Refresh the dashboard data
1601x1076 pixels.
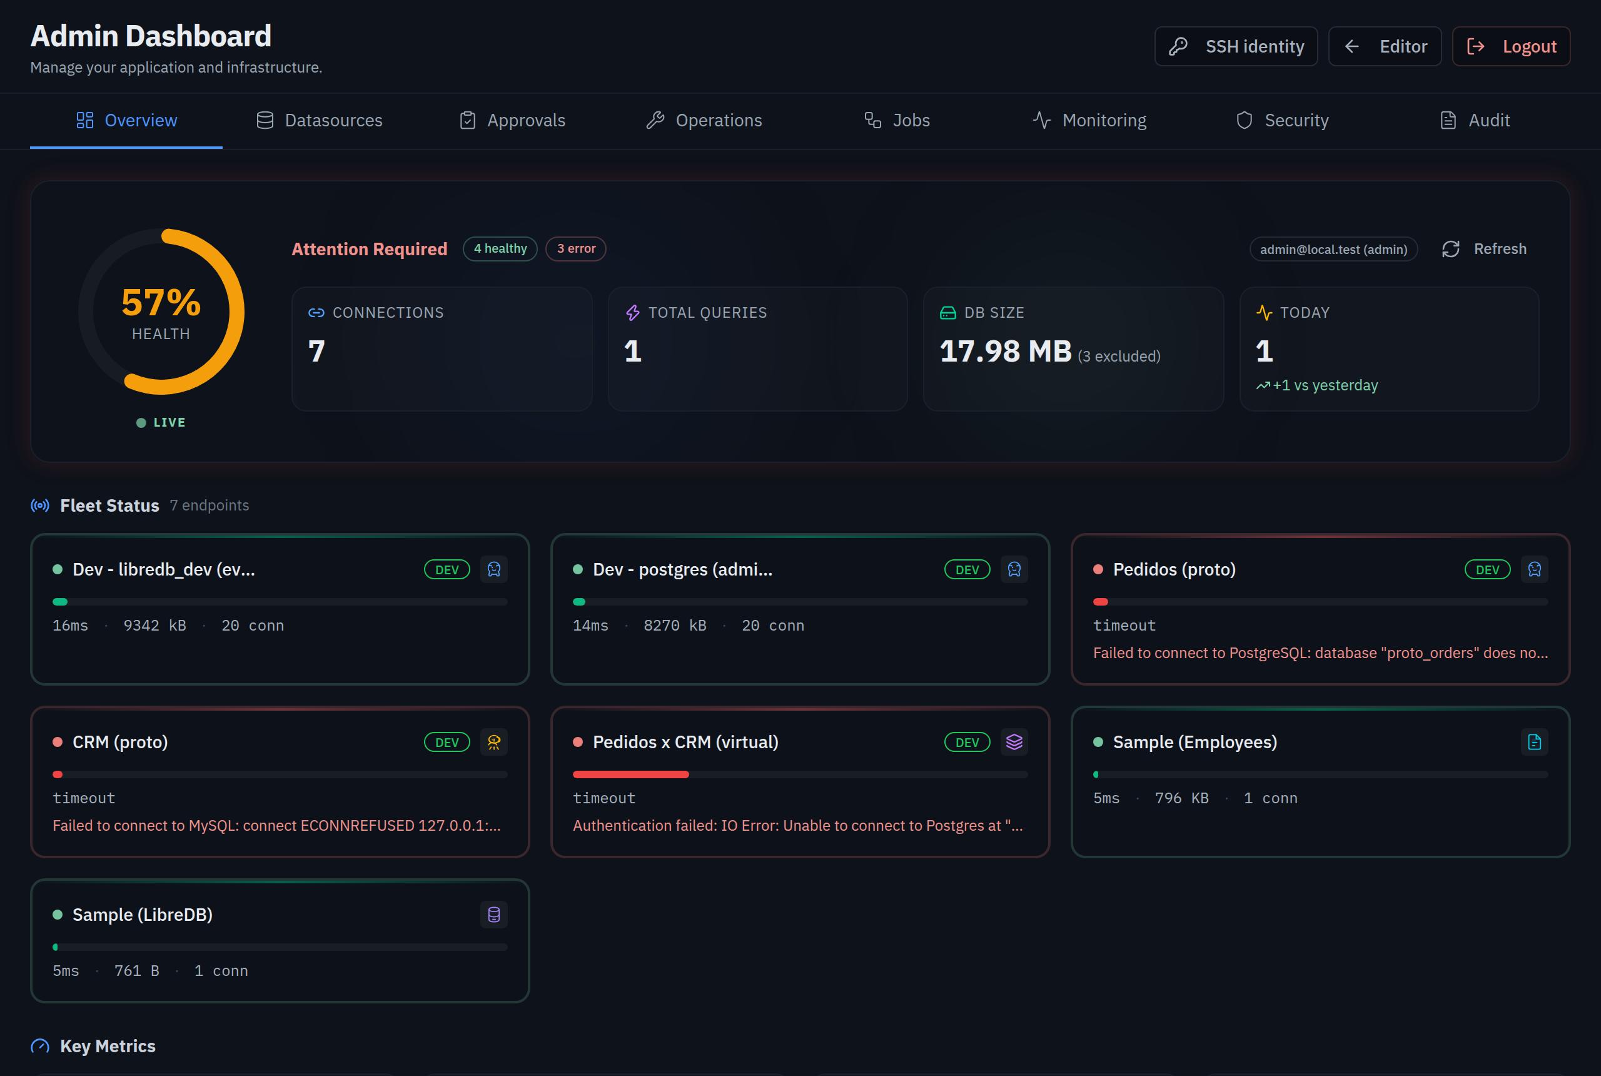1483,249
